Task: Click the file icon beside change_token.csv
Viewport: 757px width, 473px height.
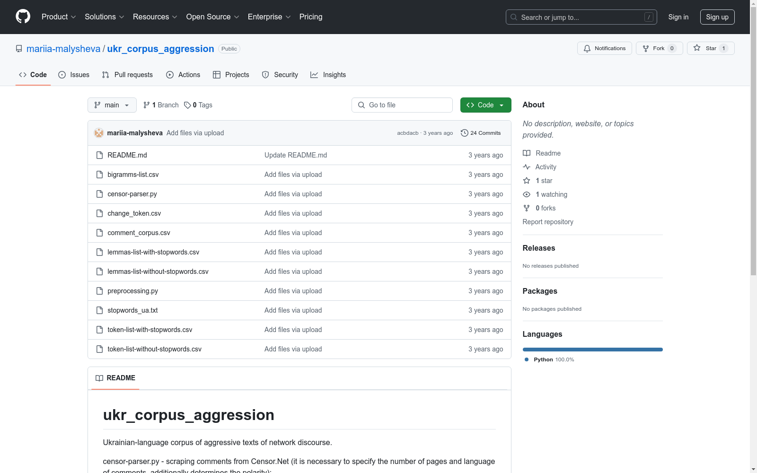Action: [x=99, y=213]
